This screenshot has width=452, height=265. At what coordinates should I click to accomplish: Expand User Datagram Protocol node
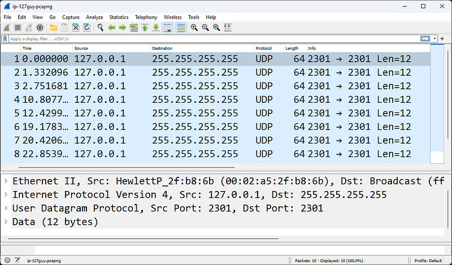[6, 208]
